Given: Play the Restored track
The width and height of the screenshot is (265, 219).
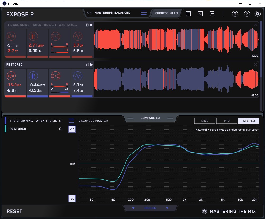Looking at the screenshot, I should (92, 65).
